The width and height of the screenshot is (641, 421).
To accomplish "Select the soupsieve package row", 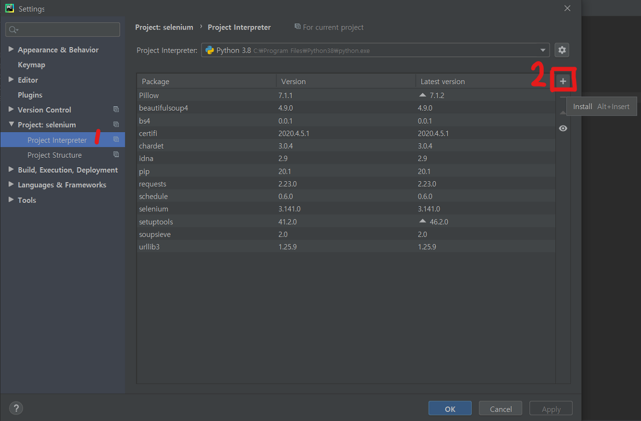I will pyautogui.click(x=346, y=234).
